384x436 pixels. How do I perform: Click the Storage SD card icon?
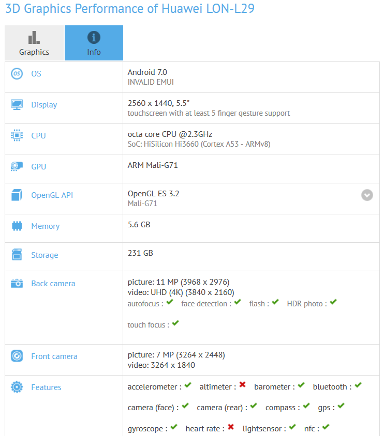click(17, 255)
